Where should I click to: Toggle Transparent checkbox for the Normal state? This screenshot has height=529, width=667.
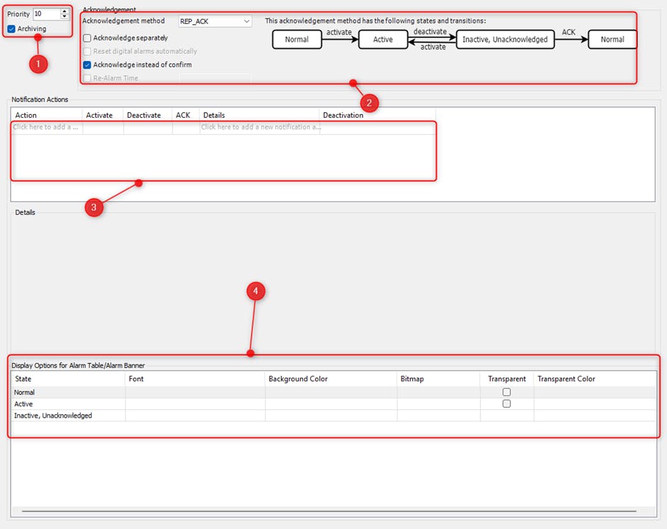point(507,392)
